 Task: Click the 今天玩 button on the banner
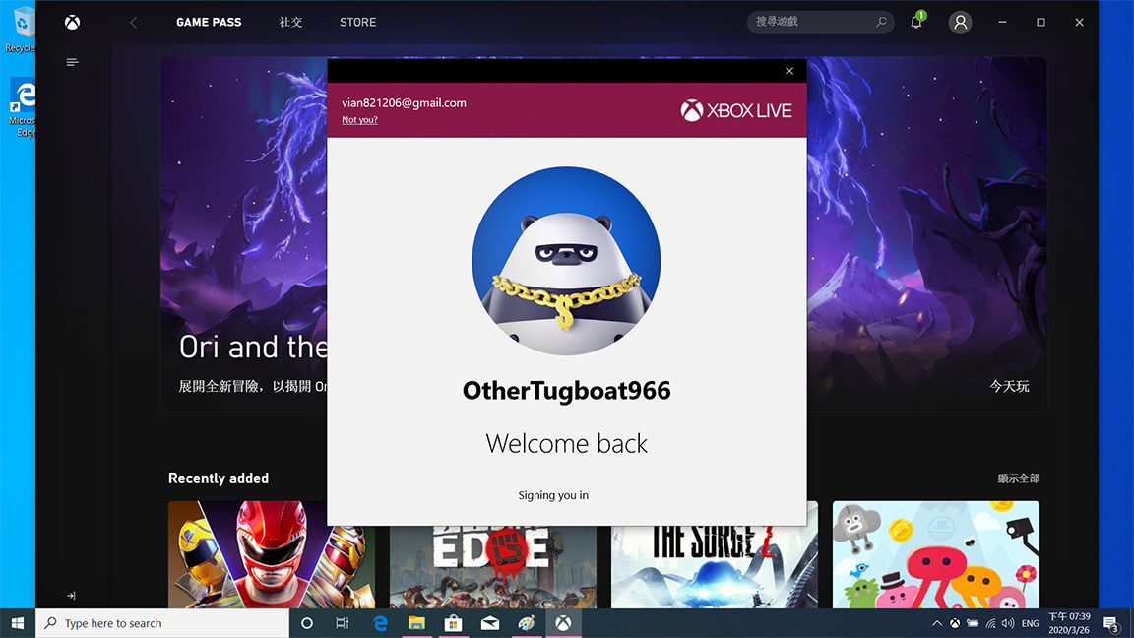(x=1009, y=386)
